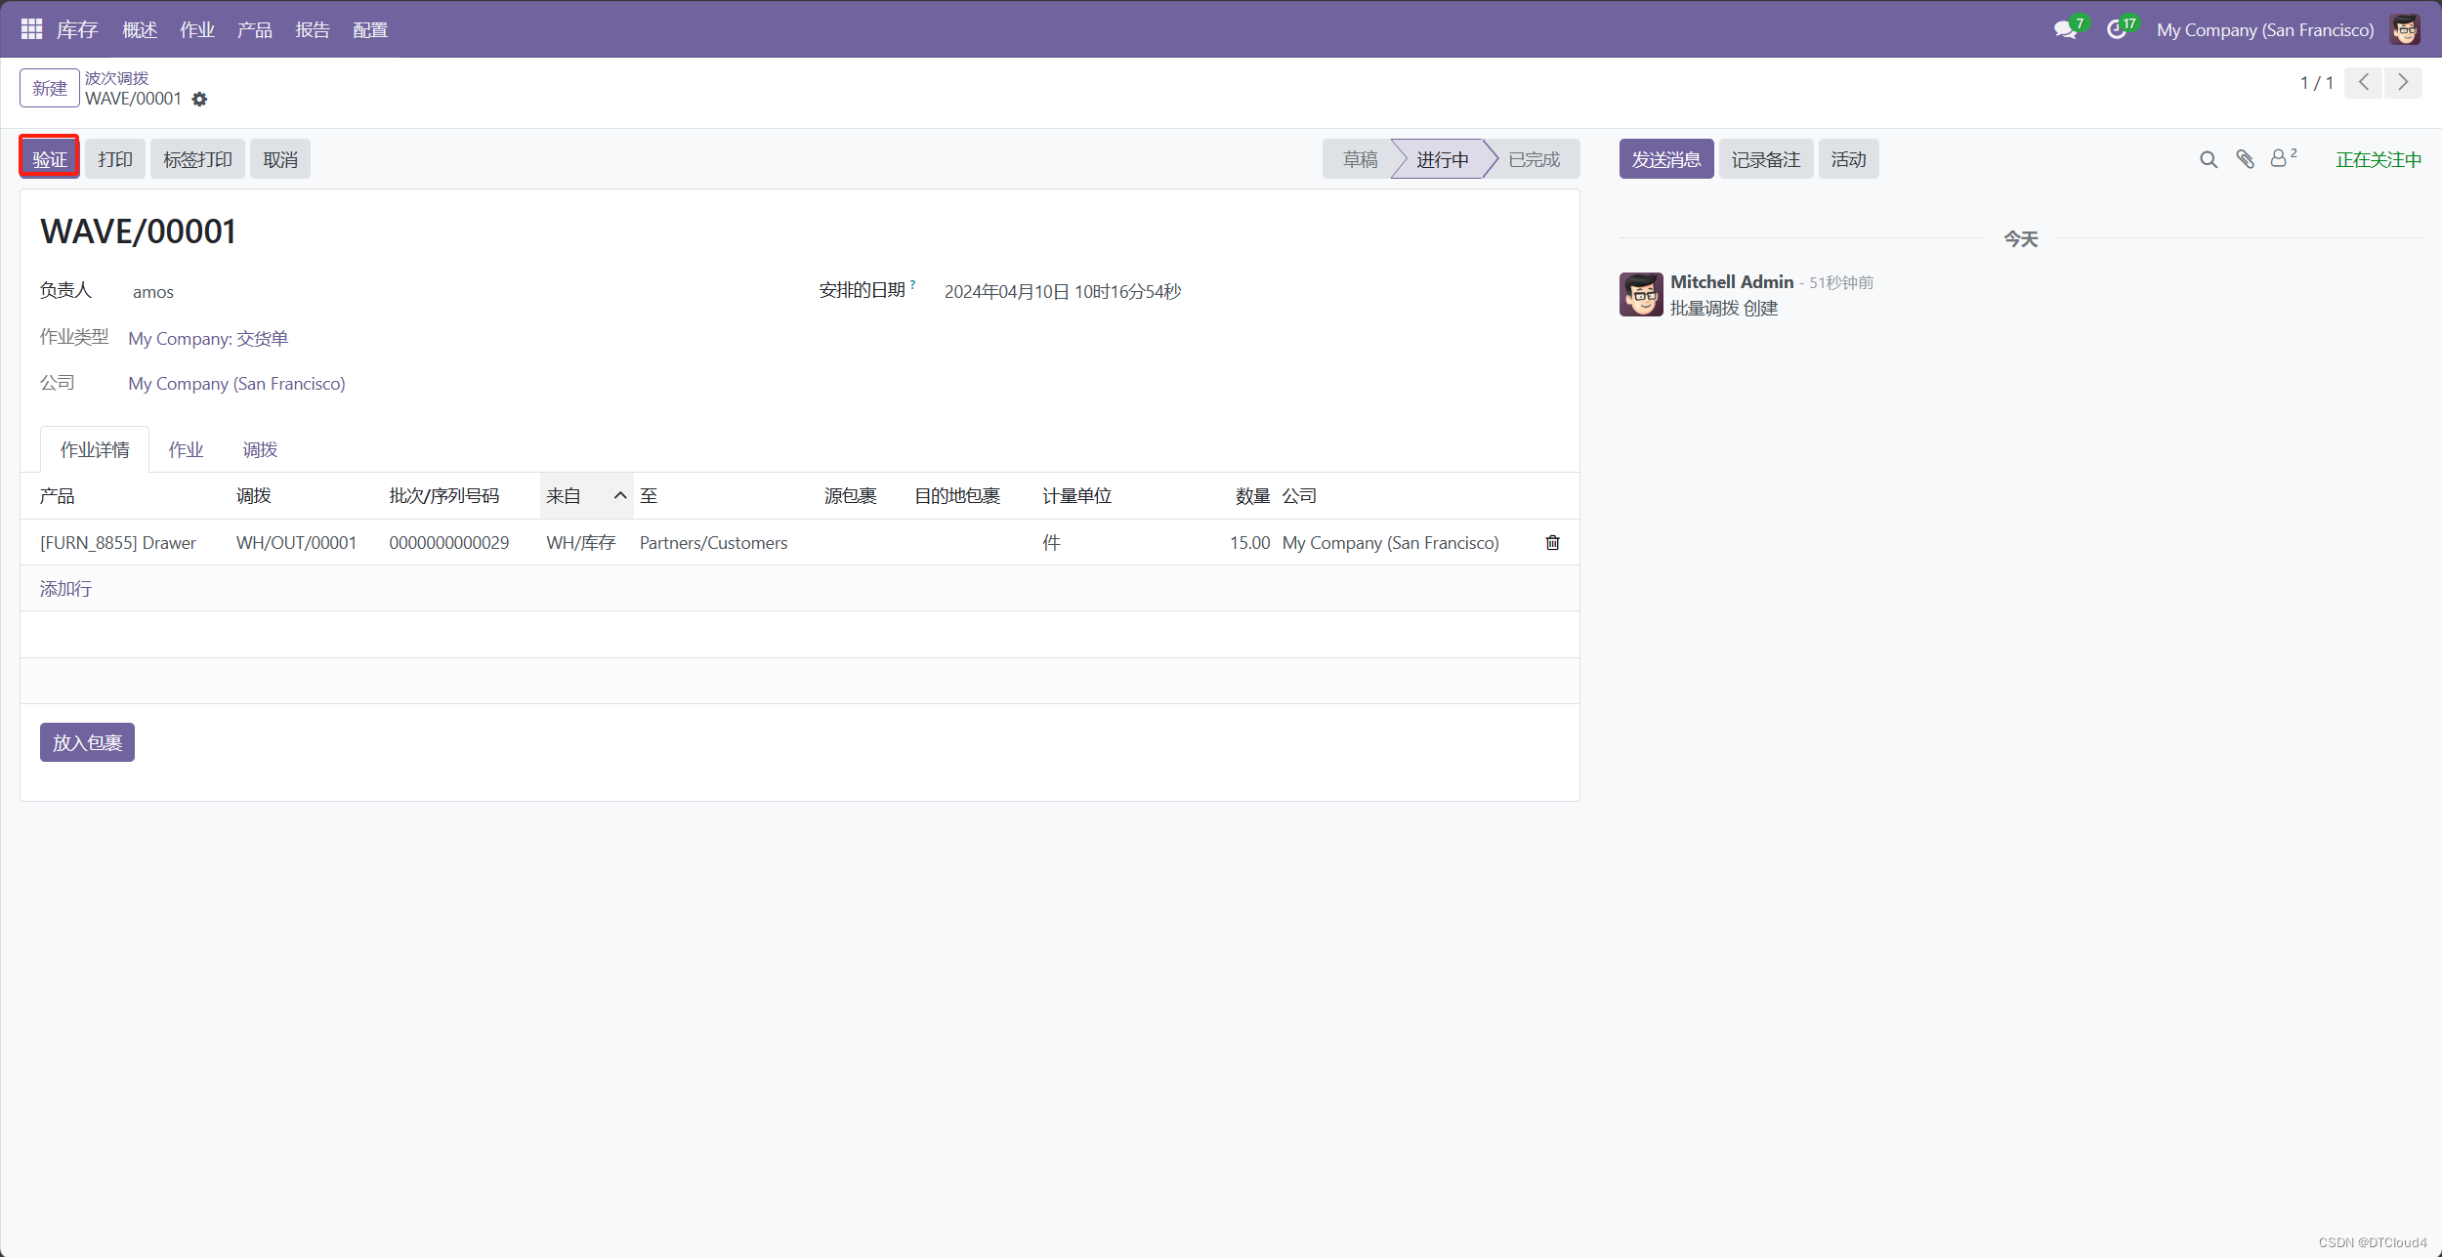Viewport: 2442px width, 1257px height.
Task: Click the 添加行 link
Action: pos(65,589)
